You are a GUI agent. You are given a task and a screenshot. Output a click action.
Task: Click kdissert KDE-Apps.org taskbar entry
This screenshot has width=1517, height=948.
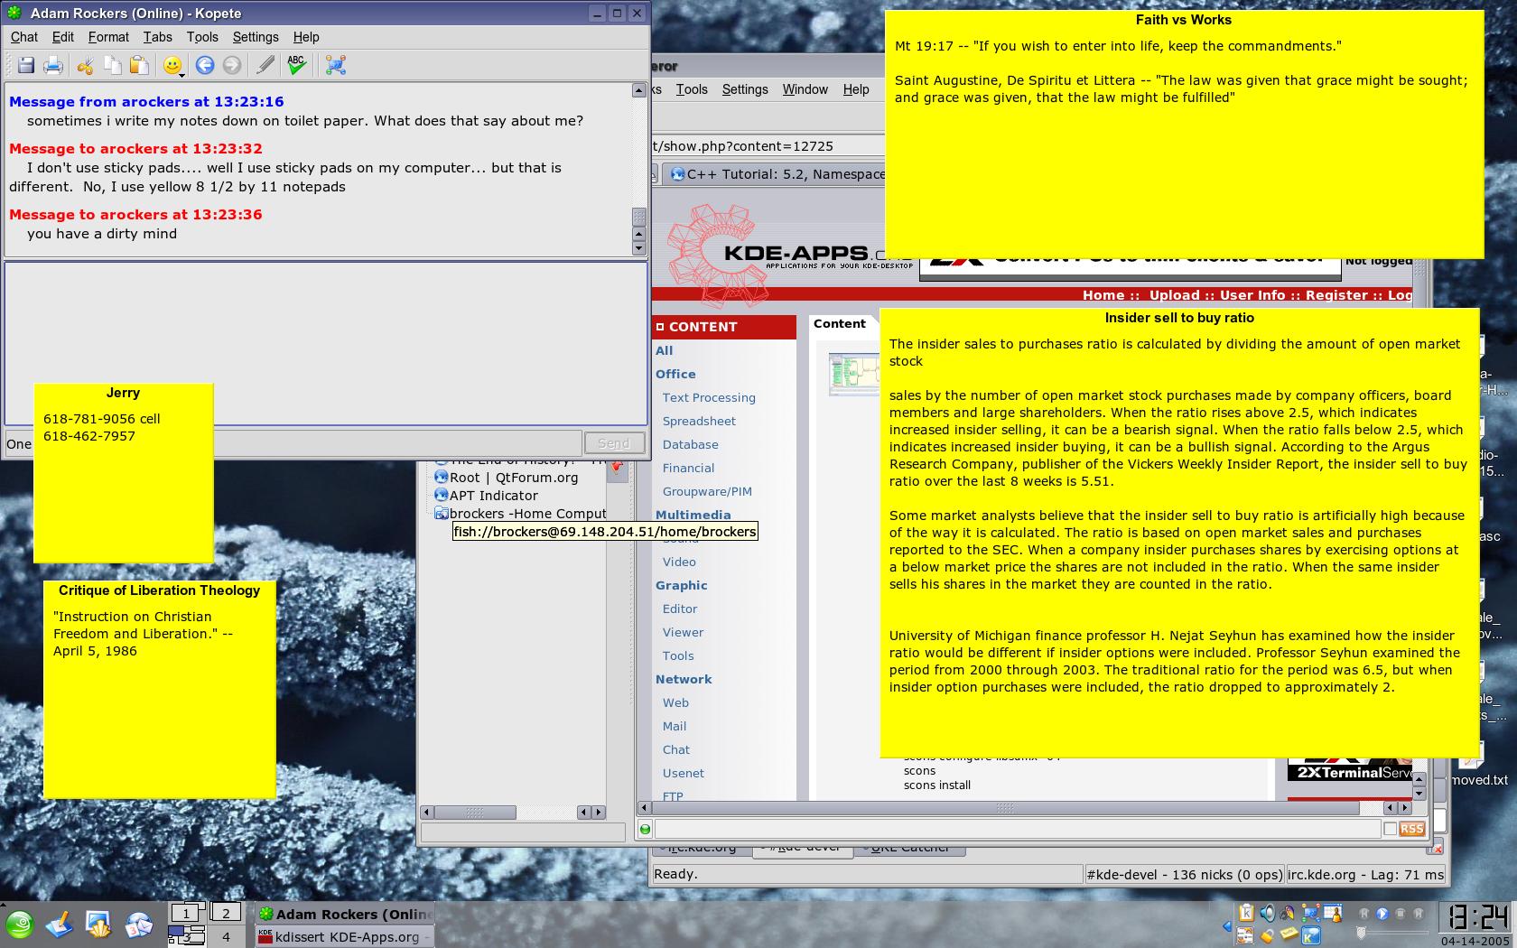point(345,937)
